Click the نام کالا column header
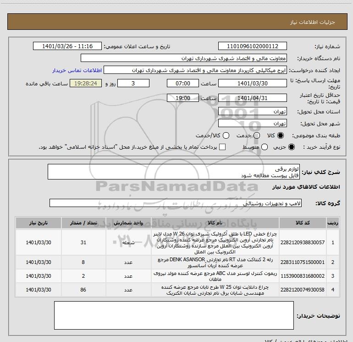353x342 pixels. pyautogui.click(x=215, y=223)
